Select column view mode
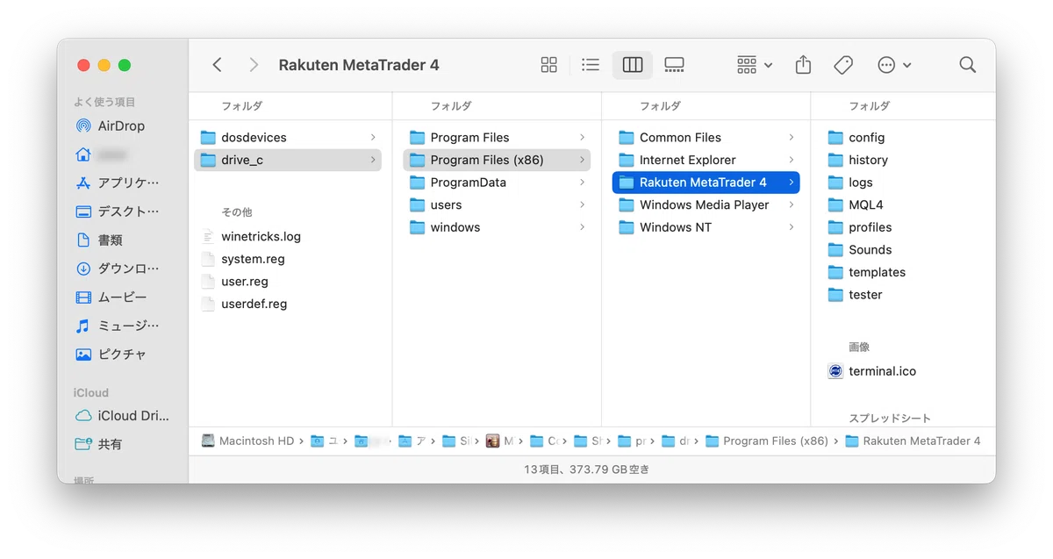This screenshot has width=1053, height=559. point(633,65)
